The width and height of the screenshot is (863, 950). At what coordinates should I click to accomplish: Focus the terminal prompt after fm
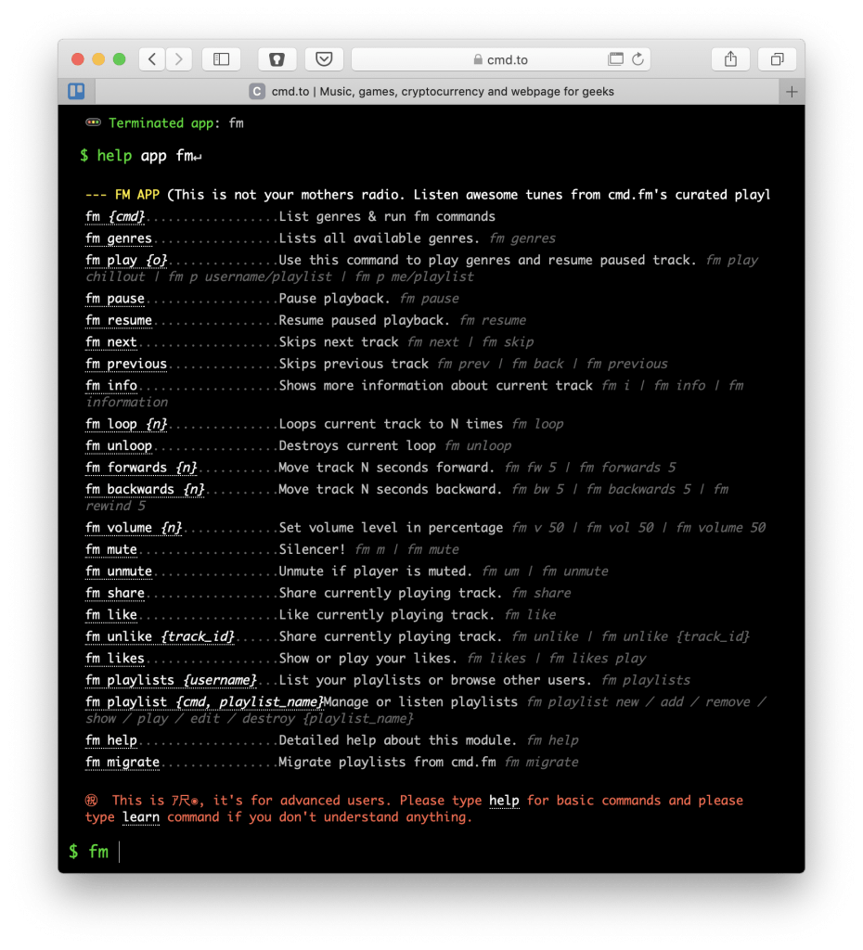[120, 852]
